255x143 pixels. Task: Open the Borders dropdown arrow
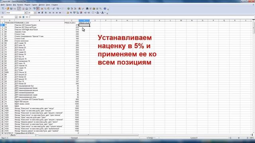[95, 13]
